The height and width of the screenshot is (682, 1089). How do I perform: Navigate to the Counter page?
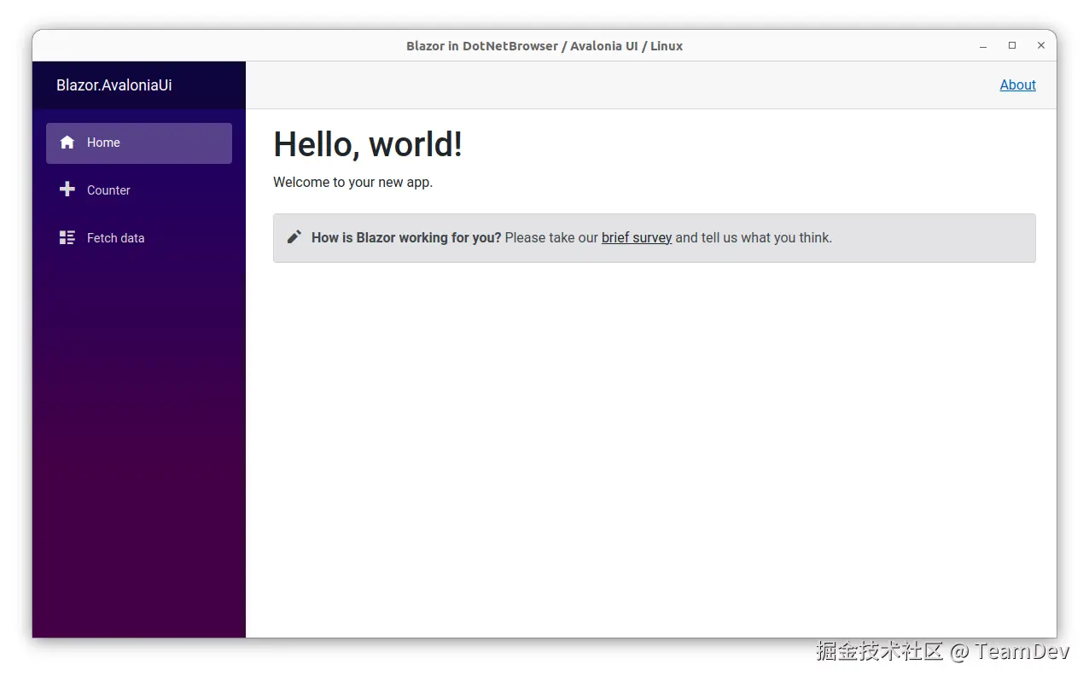(x=108, y=189)
